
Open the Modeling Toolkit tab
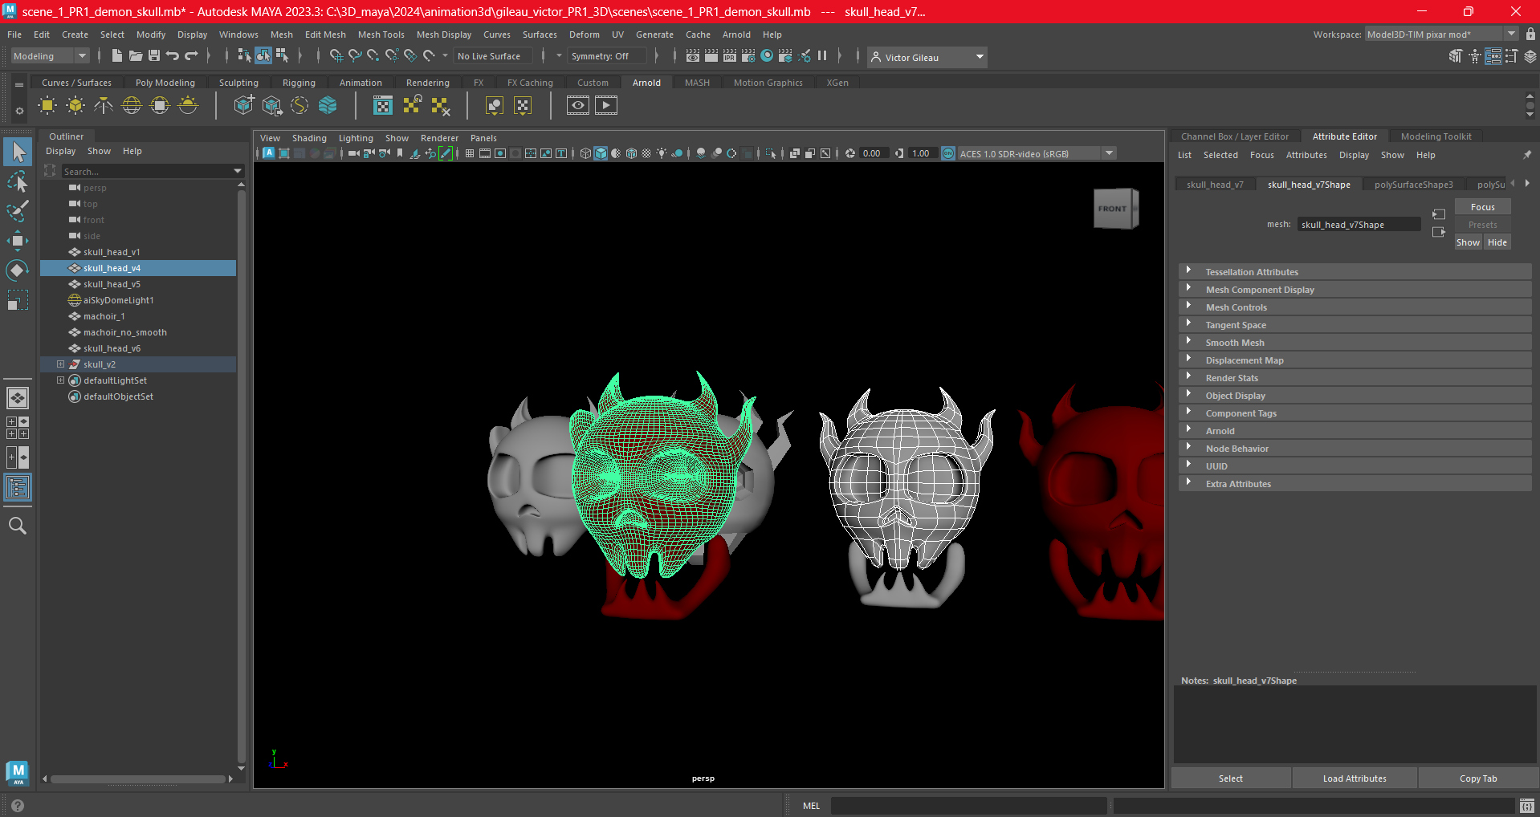(x=1436, y=136)
